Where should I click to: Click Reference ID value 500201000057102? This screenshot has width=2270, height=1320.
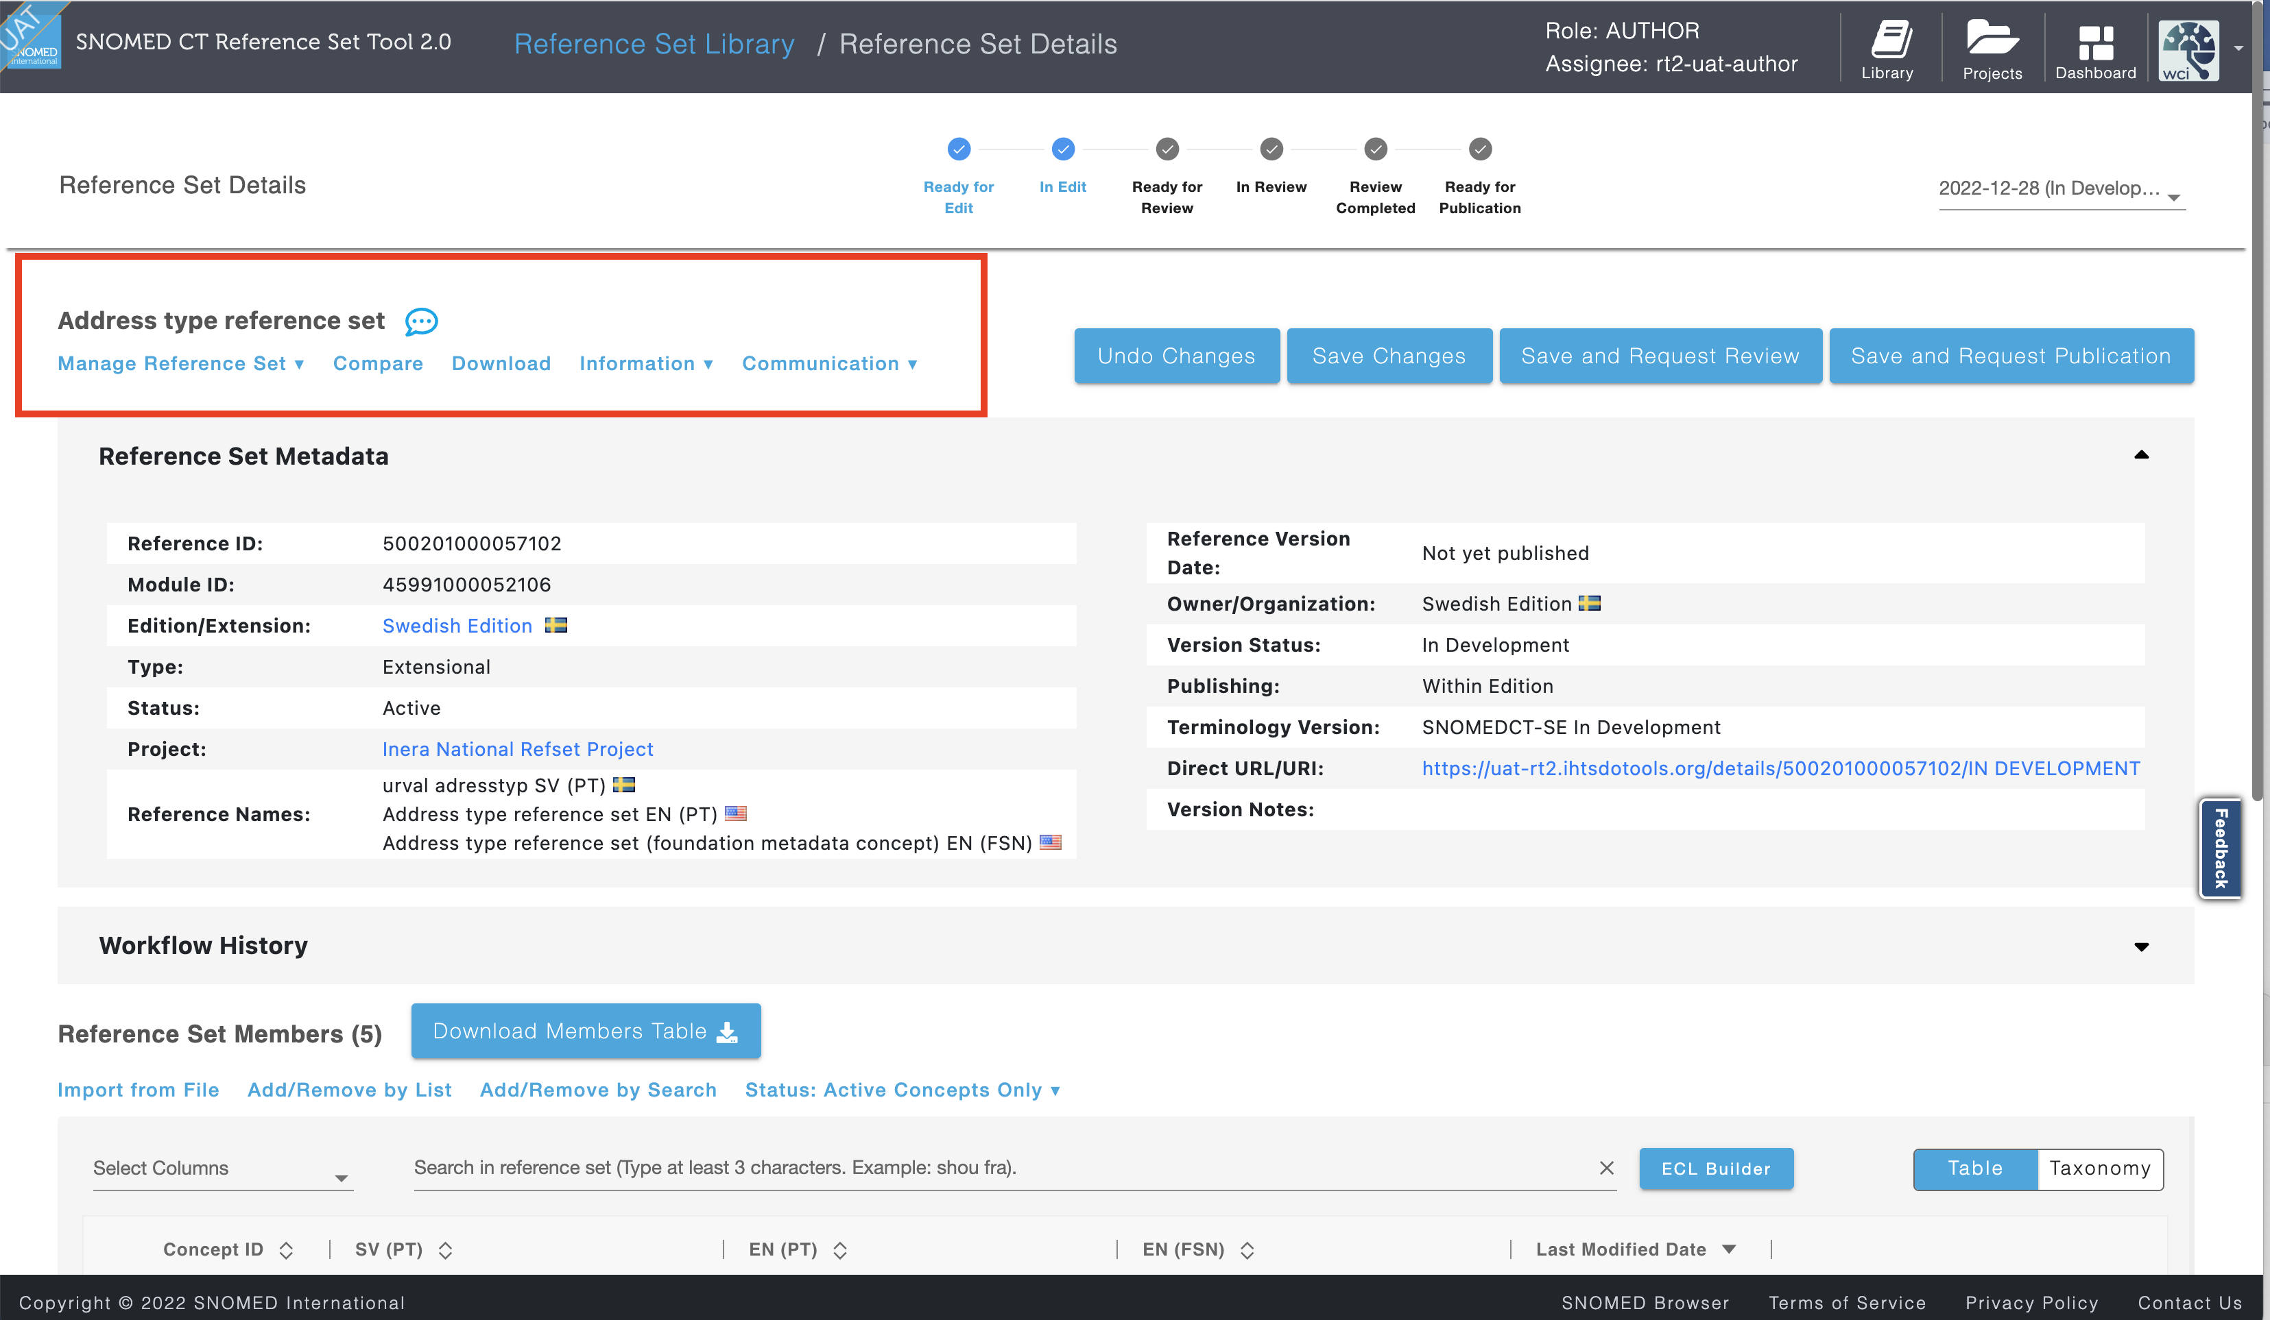472,544
